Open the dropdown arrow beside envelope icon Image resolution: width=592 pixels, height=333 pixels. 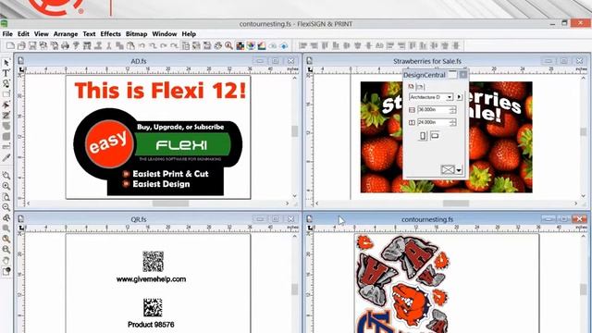[459, 170]
